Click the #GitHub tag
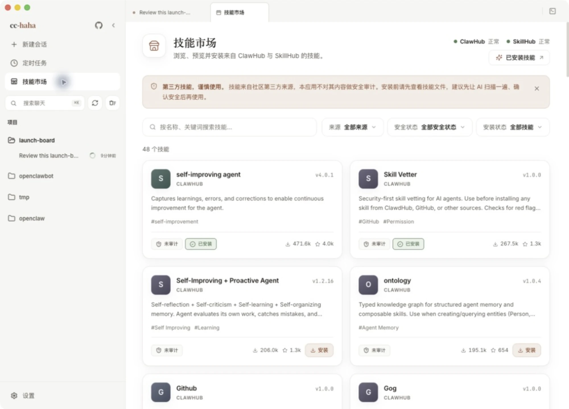 pyautogui.click(x=369, y=221)
